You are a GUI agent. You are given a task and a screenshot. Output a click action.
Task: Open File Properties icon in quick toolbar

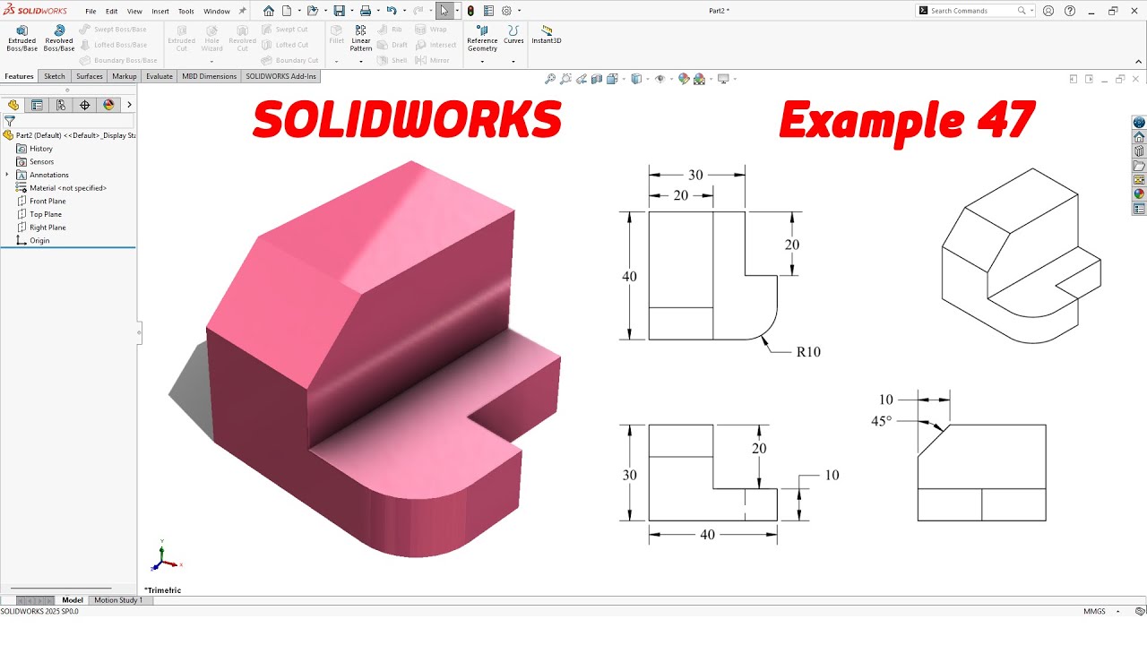[x=488, y=11]
